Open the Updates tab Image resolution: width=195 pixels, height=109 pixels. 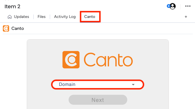[18, 17]
